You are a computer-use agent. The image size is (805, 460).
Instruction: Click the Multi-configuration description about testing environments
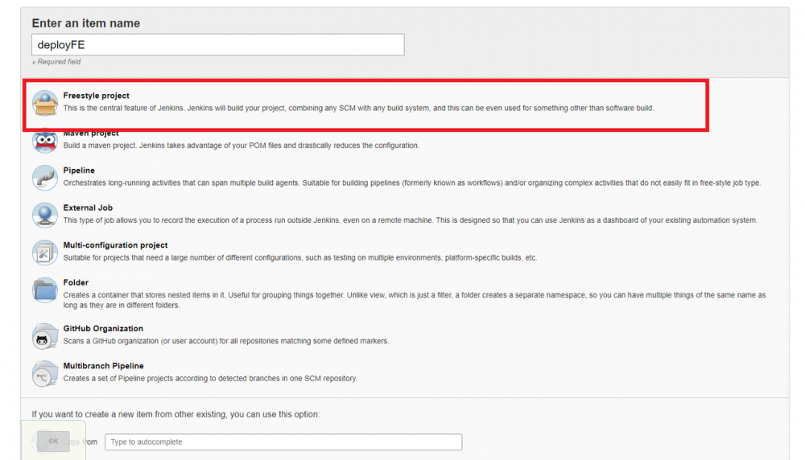click(299, 258)
